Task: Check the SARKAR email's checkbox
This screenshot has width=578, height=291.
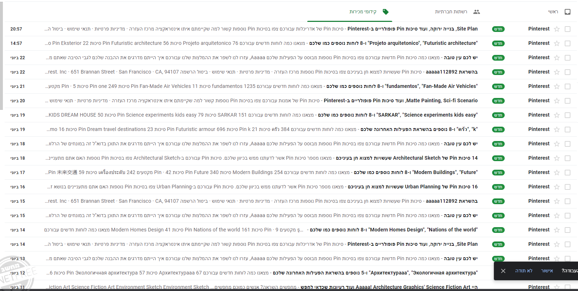Action: coord(568,115)
